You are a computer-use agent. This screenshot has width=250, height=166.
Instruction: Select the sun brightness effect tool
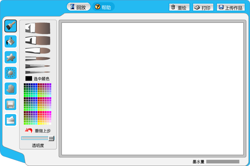(11, 73)
